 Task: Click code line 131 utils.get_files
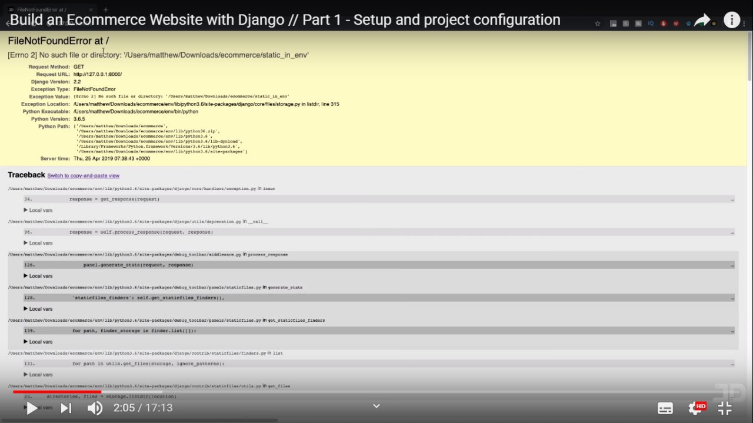pos(379,364)
